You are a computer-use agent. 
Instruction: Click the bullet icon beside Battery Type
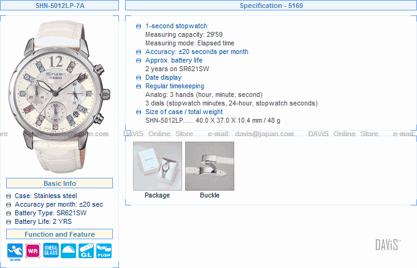click(x=9, y=213)
